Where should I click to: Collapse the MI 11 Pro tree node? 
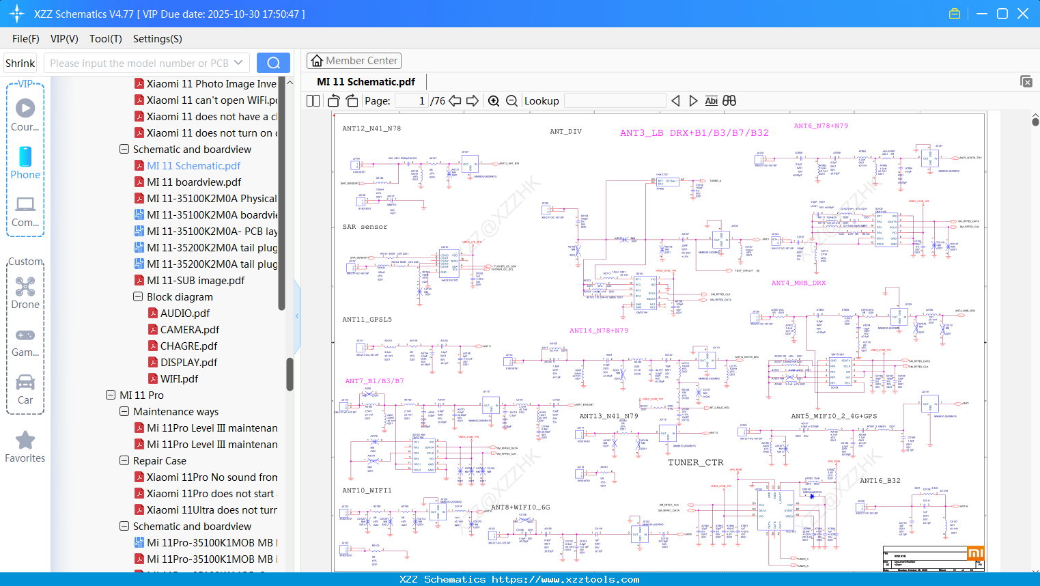click(x=111, y=395)
